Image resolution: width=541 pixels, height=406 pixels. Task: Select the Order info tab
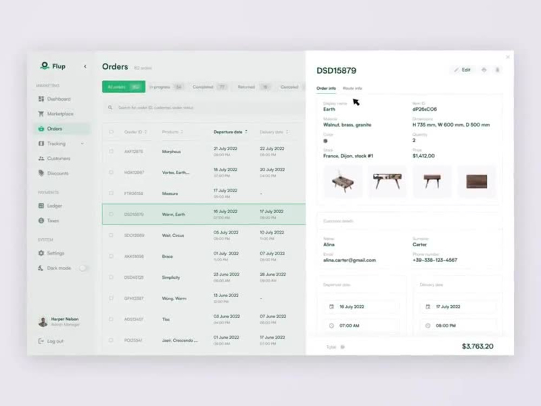[x=326, y=88]
